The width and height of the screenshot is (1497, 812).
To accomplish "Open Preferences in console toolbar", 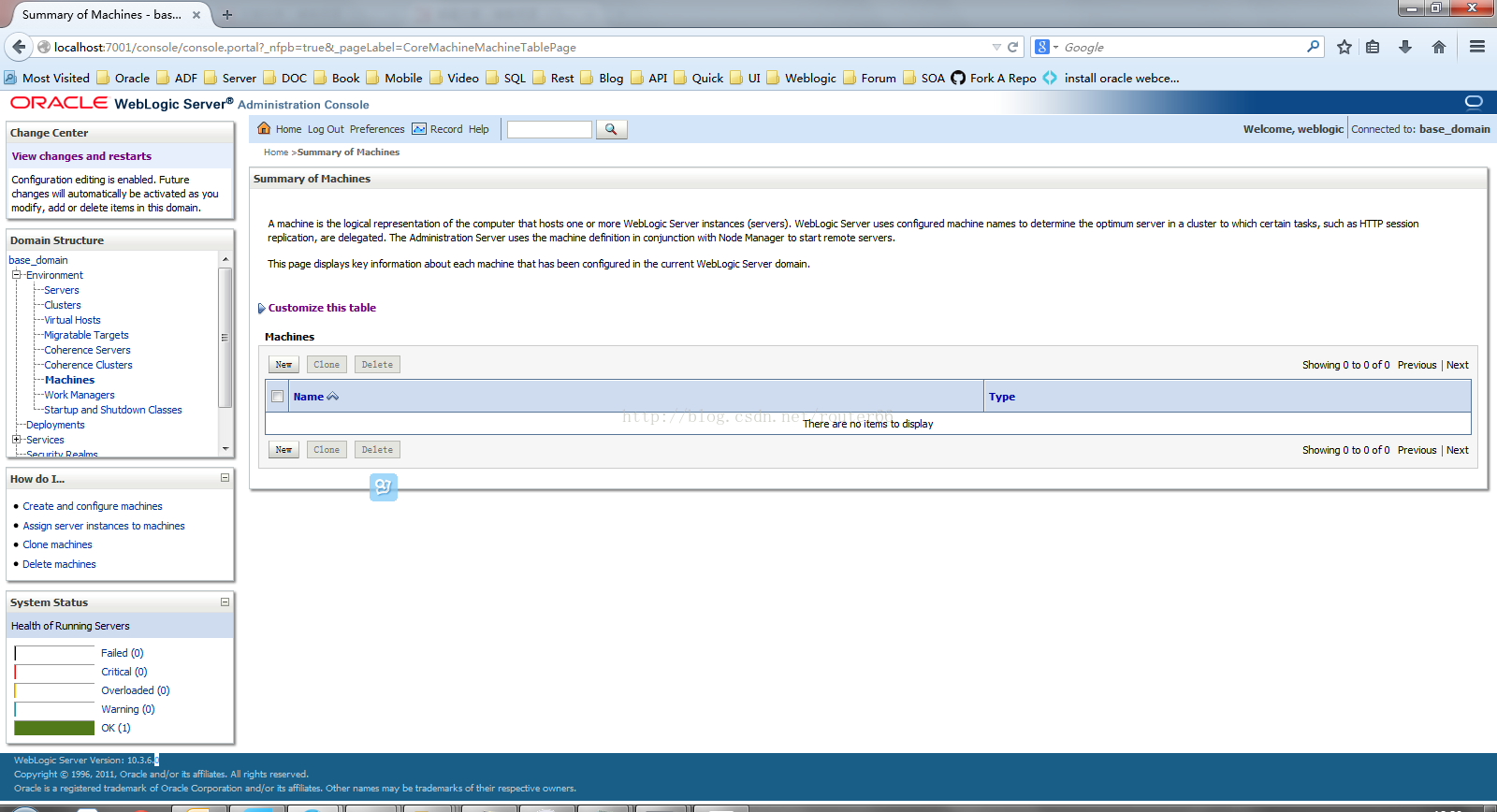I will click(377, 129).
